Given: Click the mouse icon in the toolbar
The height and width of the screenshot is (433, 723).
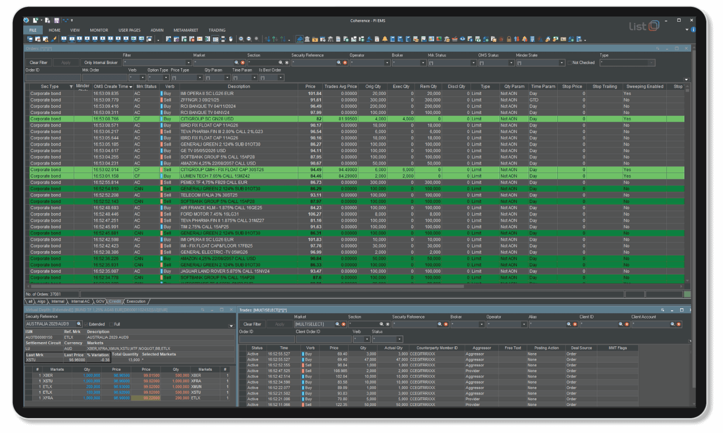Looking at the screenshot, I should click(x=231, y=39).
